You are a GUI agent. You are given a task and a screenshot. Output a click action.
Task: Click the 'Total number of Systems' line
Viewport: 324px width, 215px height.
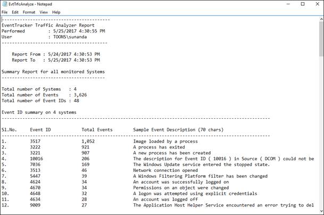click(39, 89)
